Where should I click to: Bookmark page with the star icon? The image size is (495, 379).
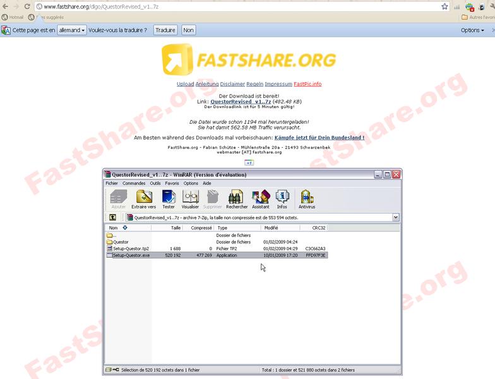coord(444,6)
